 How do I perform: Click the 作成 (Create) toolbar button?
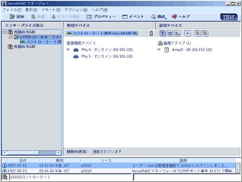(x=38, y=17)
